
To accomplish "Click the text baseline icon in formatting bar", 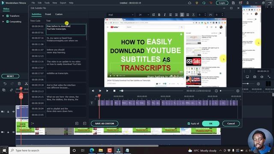I will click(x=194, y=15).
